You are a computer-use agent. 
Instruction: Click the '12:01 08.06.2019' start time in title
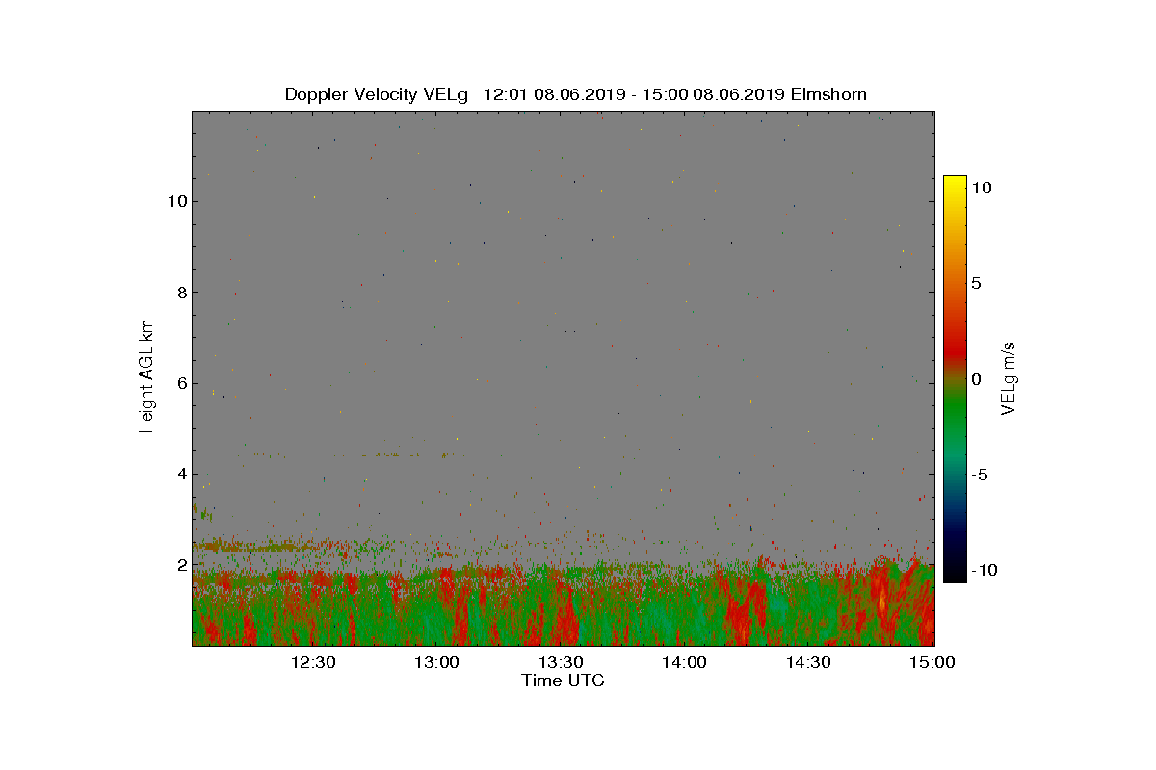[x=554, y=94]
